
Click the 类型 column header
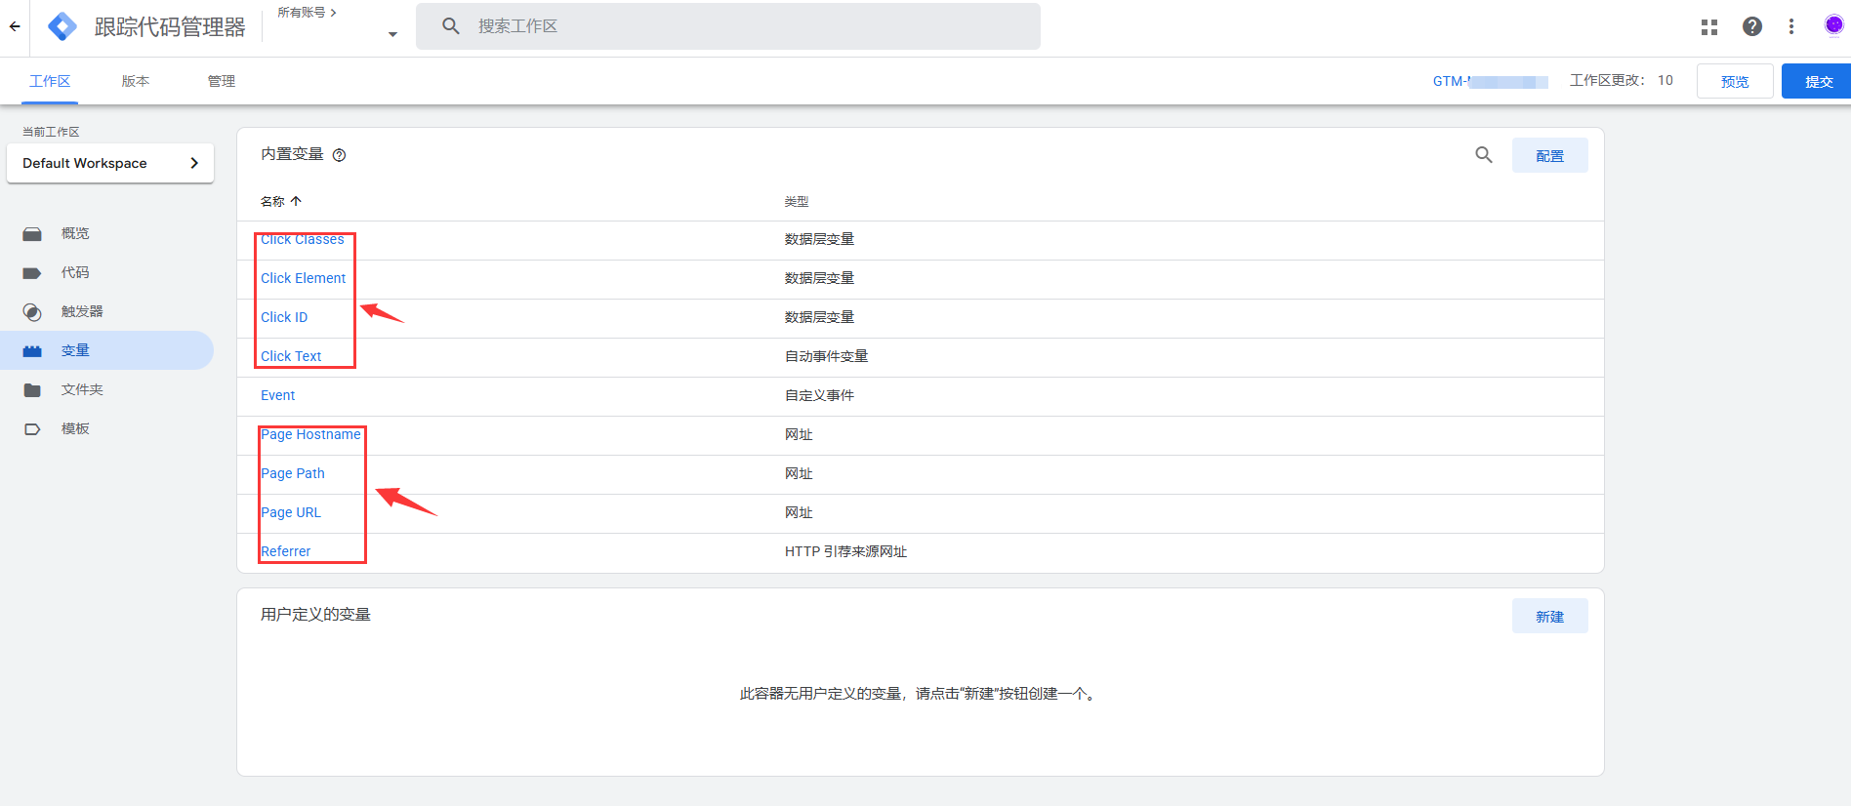point(797,201)
